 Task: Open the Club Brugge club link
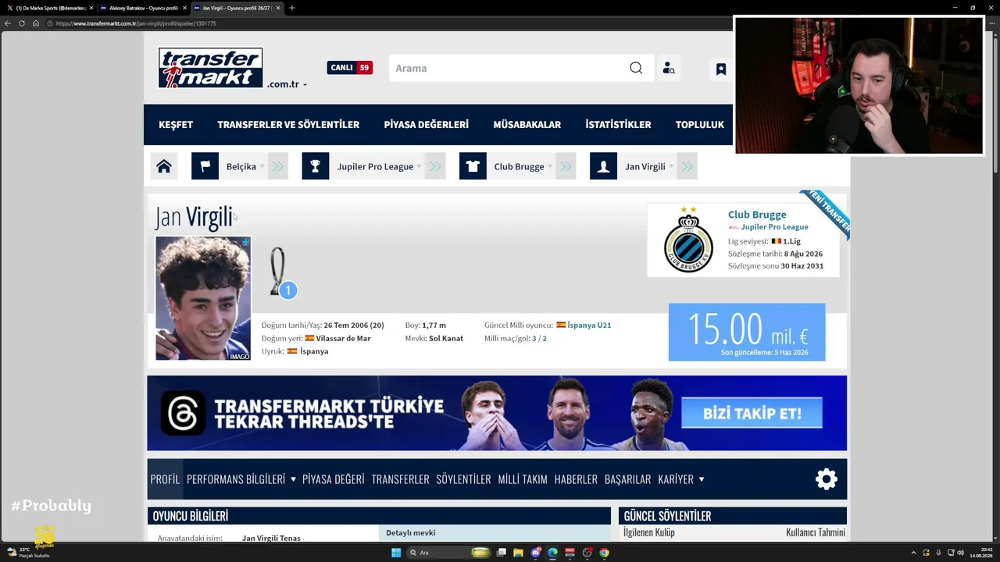pos(757,215)
